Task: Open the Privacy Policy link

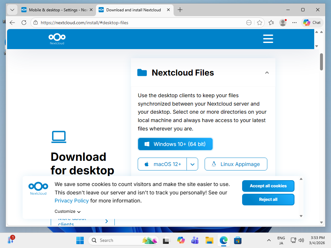Action: coord(71,201)
